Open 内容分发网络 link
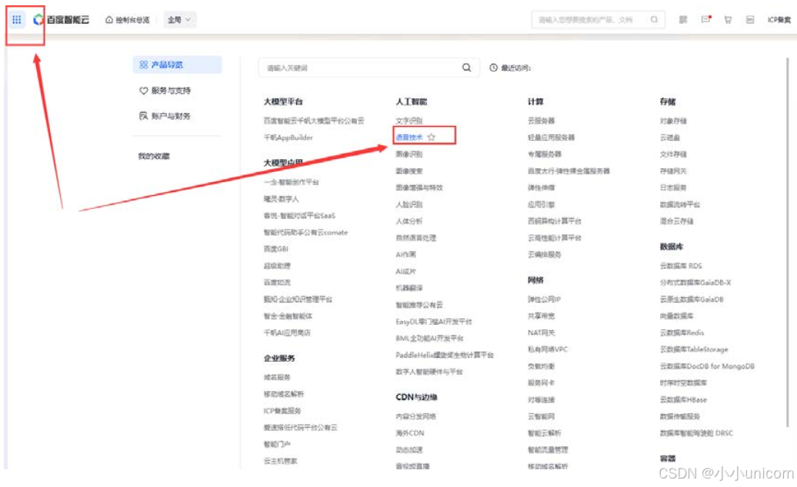This screenshot has height=487, width=797. click(x=415, y=416)
